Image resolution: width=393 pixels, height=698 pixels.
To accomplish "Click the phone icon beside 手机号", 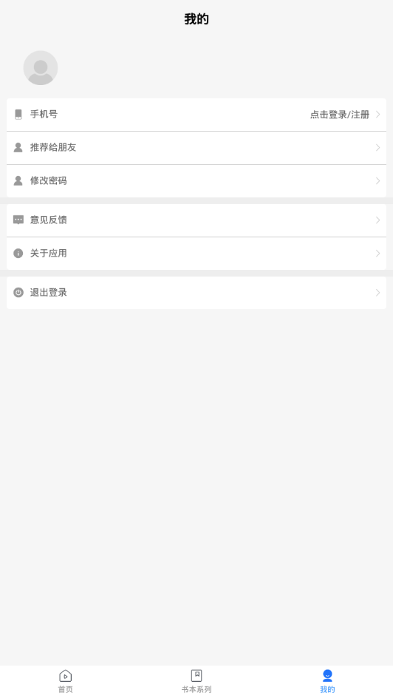I will pyautogui.click(x=18, y=115).
